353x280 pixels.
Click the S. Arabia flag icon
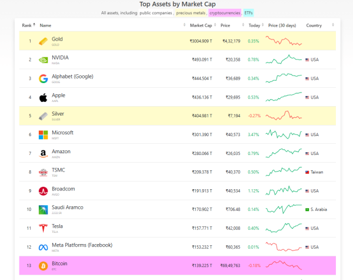(x=307, y=210)
